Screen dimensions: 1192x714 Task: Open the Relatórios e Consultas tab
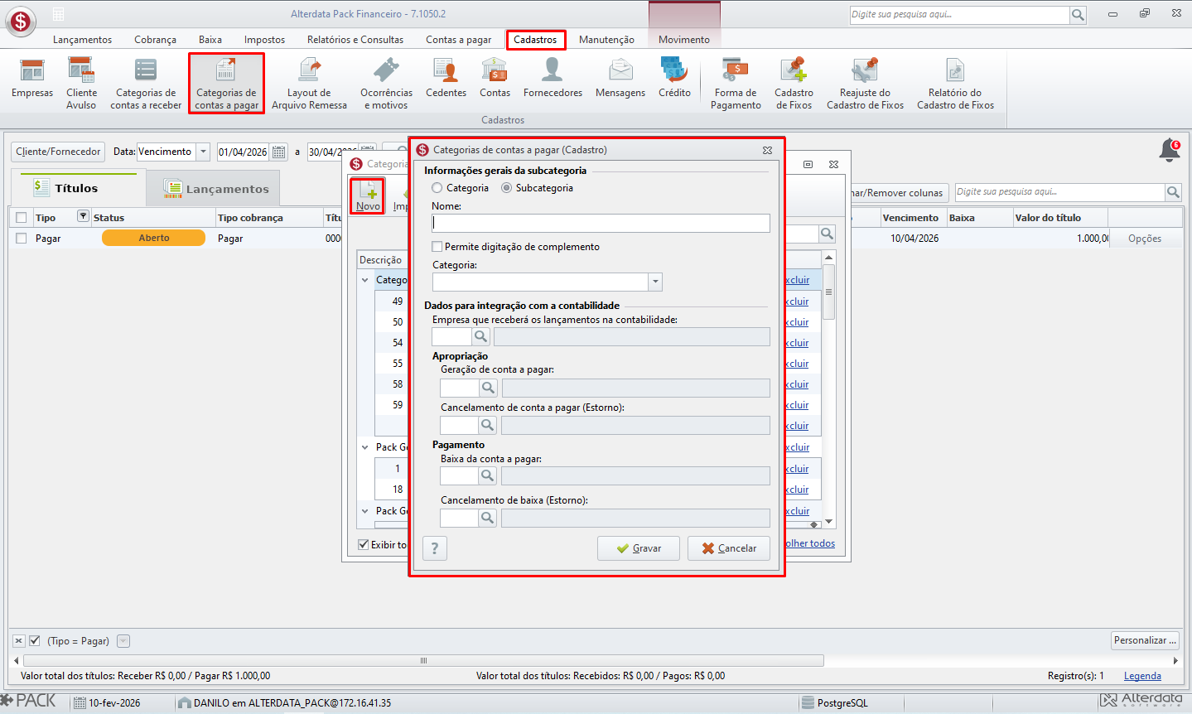(x=355, y=40)
